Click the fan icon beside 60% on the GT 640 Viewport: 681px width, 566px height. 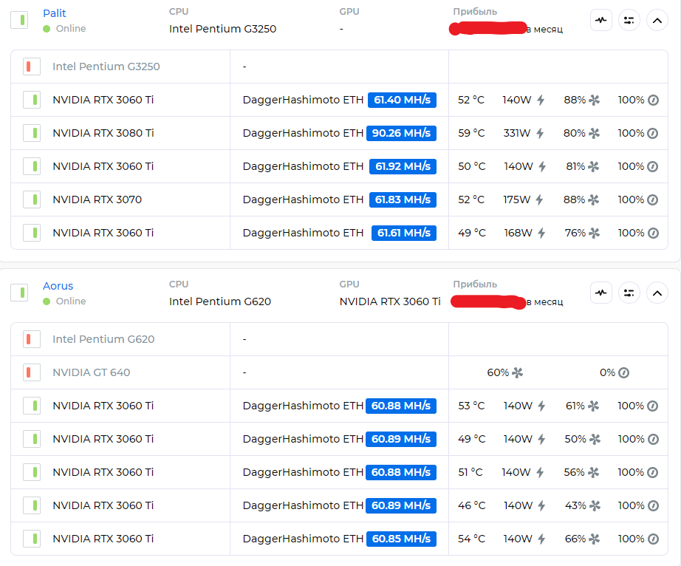(518, 372)
